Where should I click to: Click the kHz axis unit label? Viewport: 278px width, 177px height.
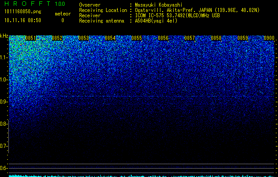[4, 36]
